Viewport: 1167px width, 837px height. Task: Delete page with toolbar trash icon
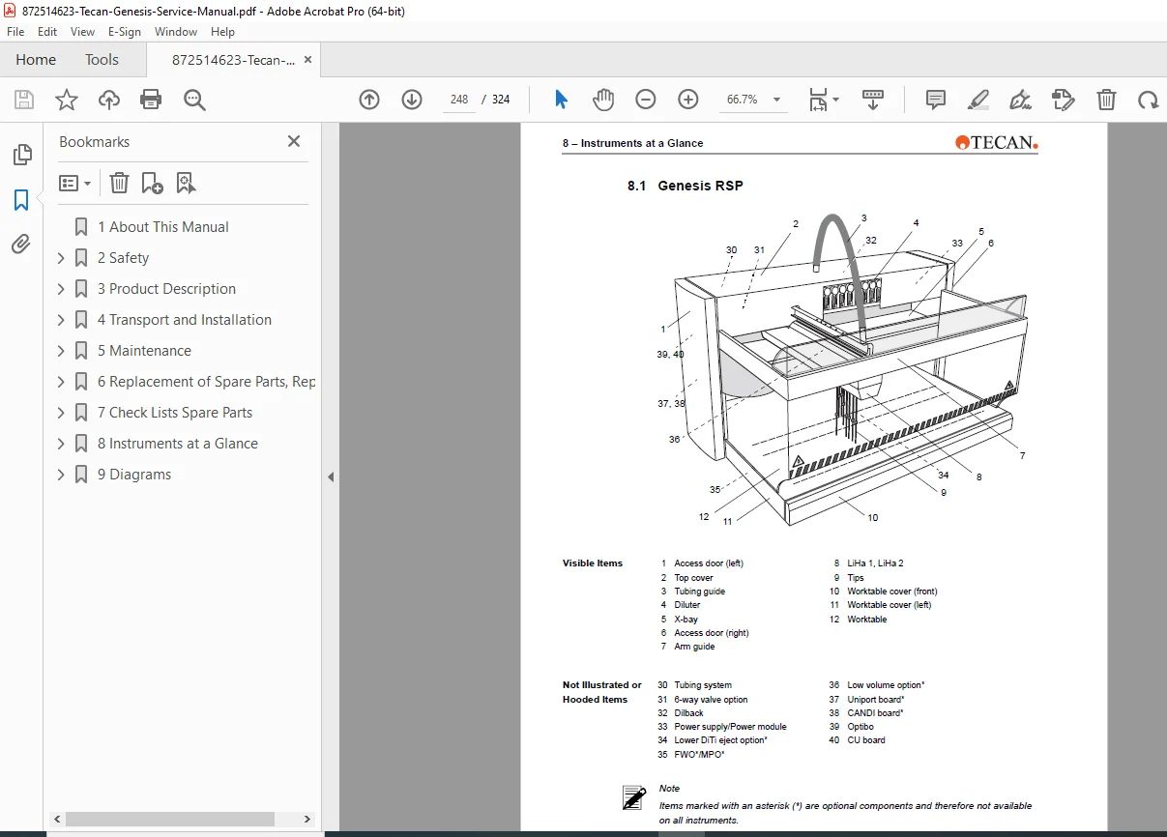(x=1106, y=100)
